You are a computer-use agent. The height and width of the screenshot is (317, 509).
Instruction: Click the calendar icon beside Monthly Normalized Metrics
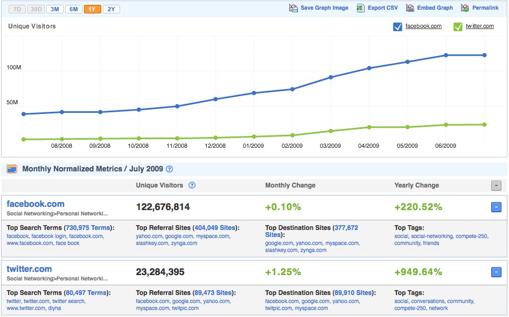(12, 169)
